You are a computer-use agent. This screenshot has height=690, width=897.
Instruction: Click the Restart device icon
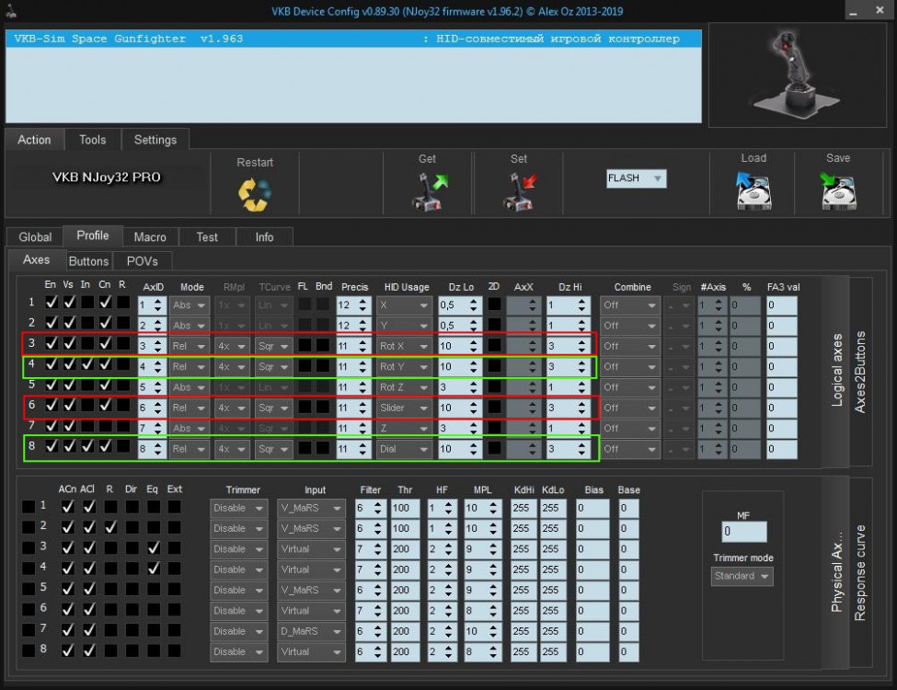tap(254, 194)
